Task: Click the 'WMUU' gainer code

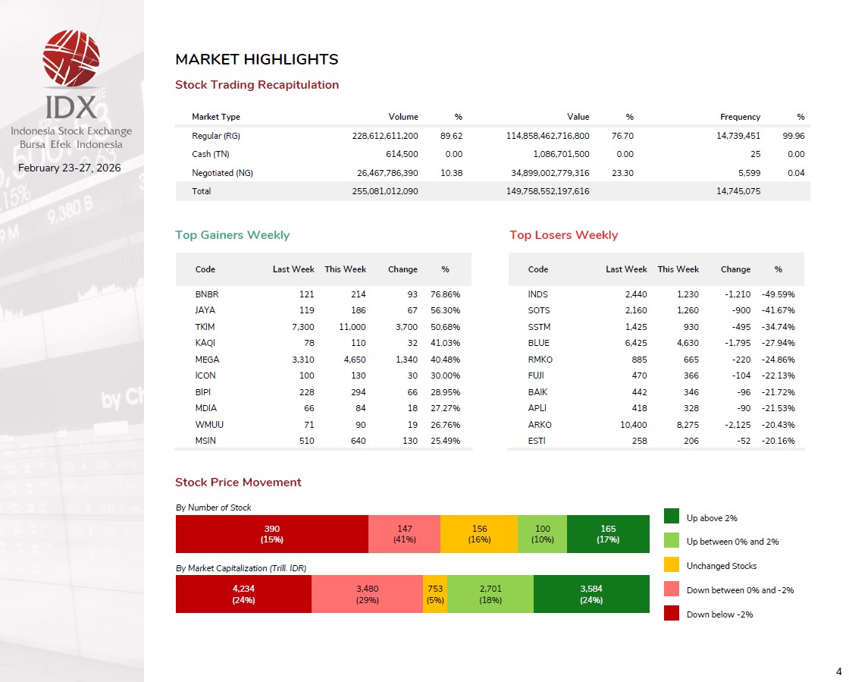Action: (x=209, y=425)
